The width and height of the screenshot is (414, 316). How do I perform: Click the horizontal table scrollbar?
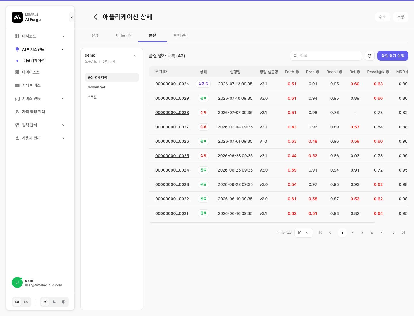tap(262, 223)
